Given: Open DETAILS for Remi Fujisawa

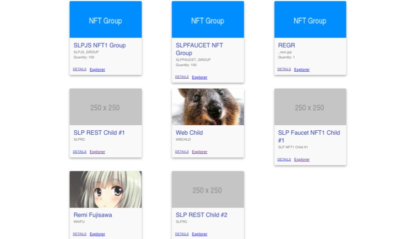Looking at the screenshot, I should [79, 234].
